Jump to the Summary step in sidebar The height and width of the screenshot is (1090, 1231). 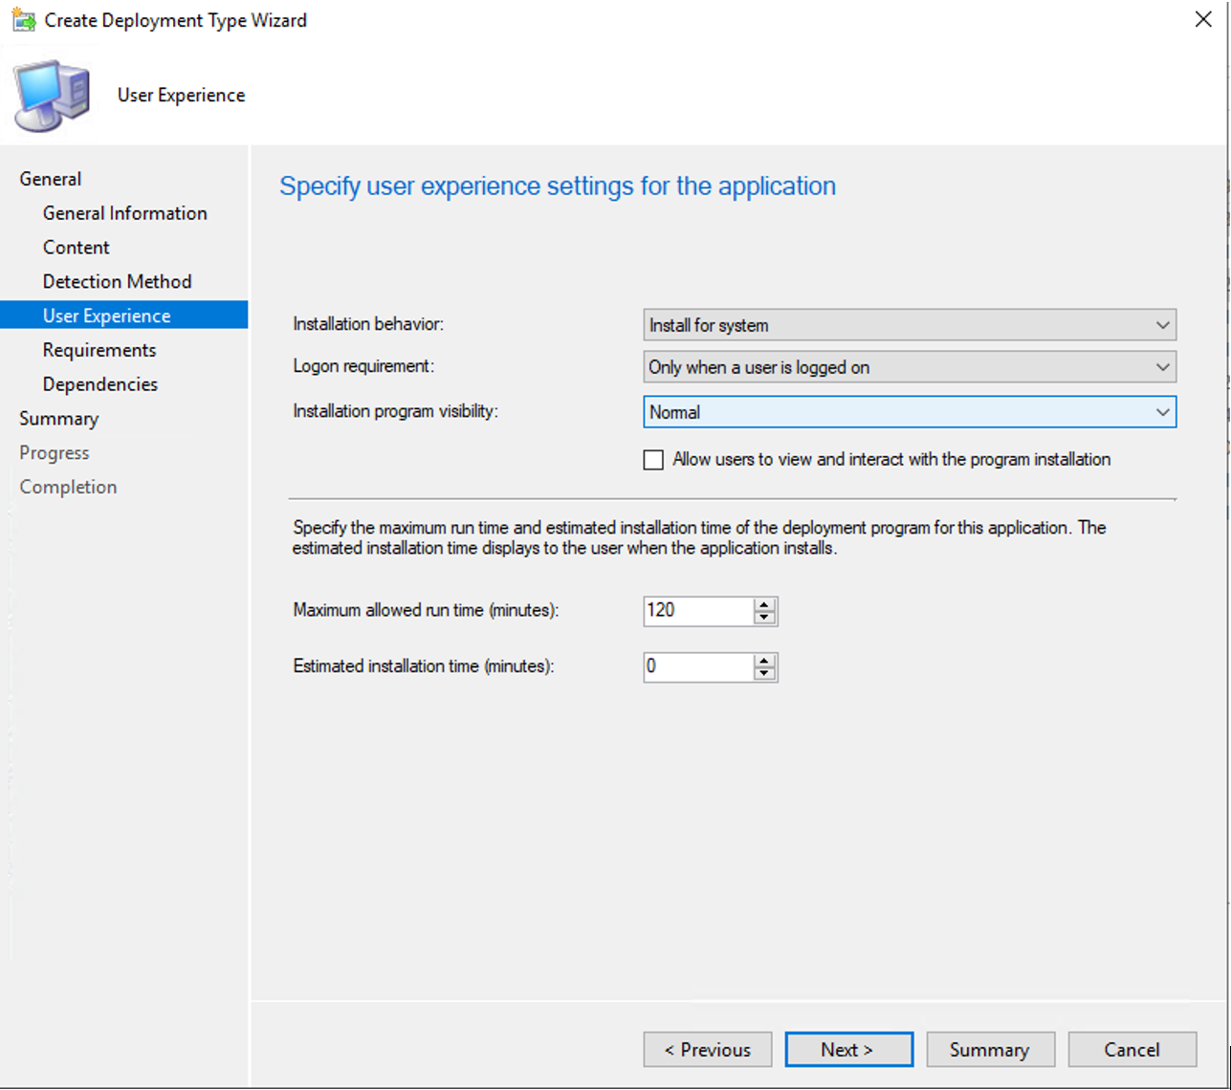click(59, 419)
